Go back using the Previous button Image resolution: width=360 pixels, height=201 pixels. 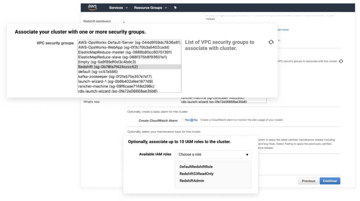pyautogui.click(x=308, y=181)
